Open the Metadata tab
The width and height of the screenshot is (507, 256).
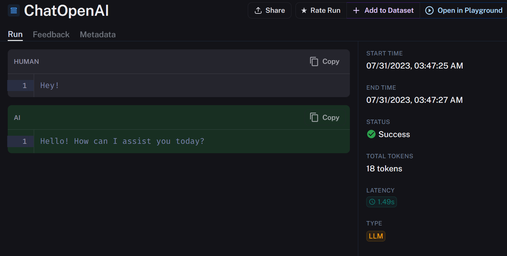click(x=98, y=35)
